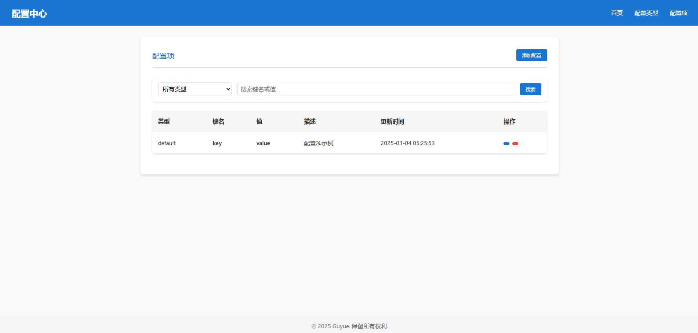Go to 首页 in the top navigation
Screen dimensions: 698x333
click(x=617, y=13)
